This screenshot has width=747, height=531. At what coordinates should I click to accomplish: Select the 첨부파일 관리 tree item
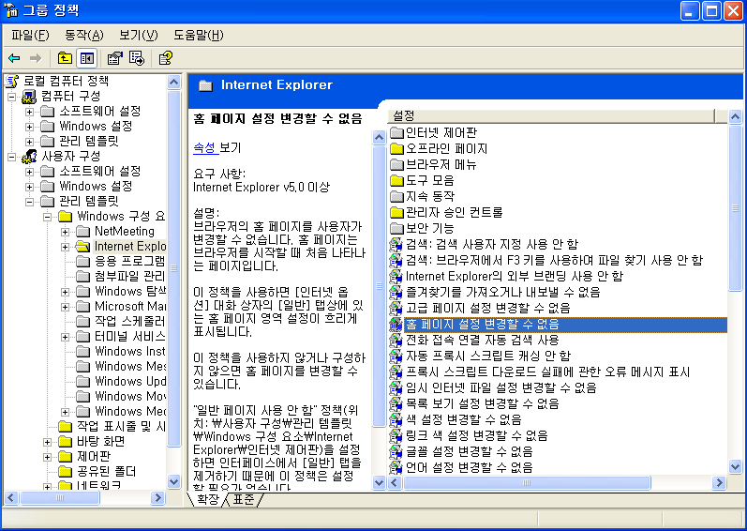(x=129, y=277)
